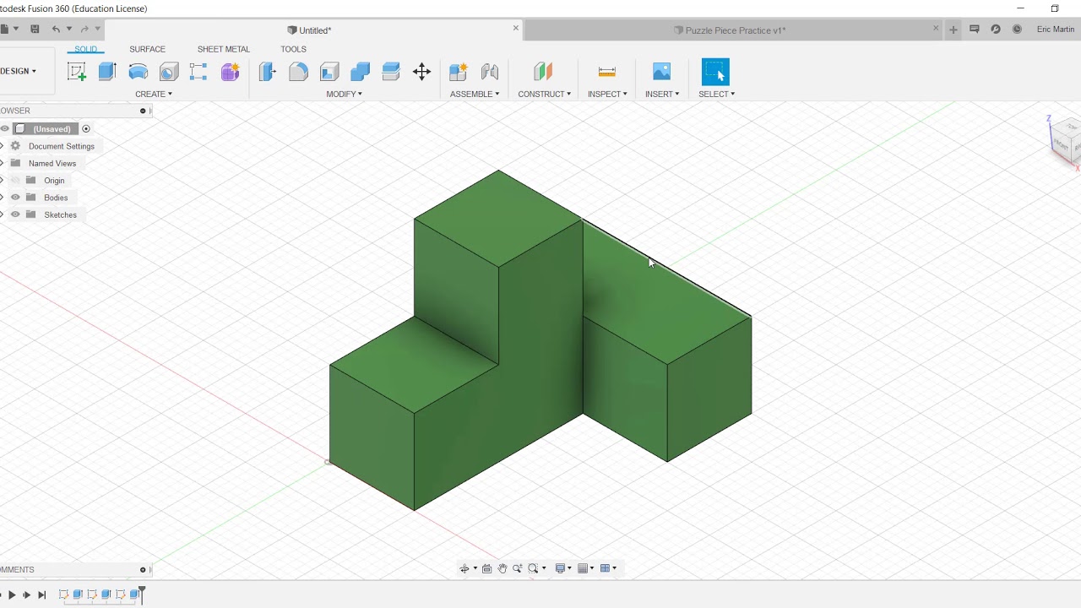The image size is (1081, 608).
Task: Open the ASSEMBLE dropdown menu
Action: coord(475,94)
